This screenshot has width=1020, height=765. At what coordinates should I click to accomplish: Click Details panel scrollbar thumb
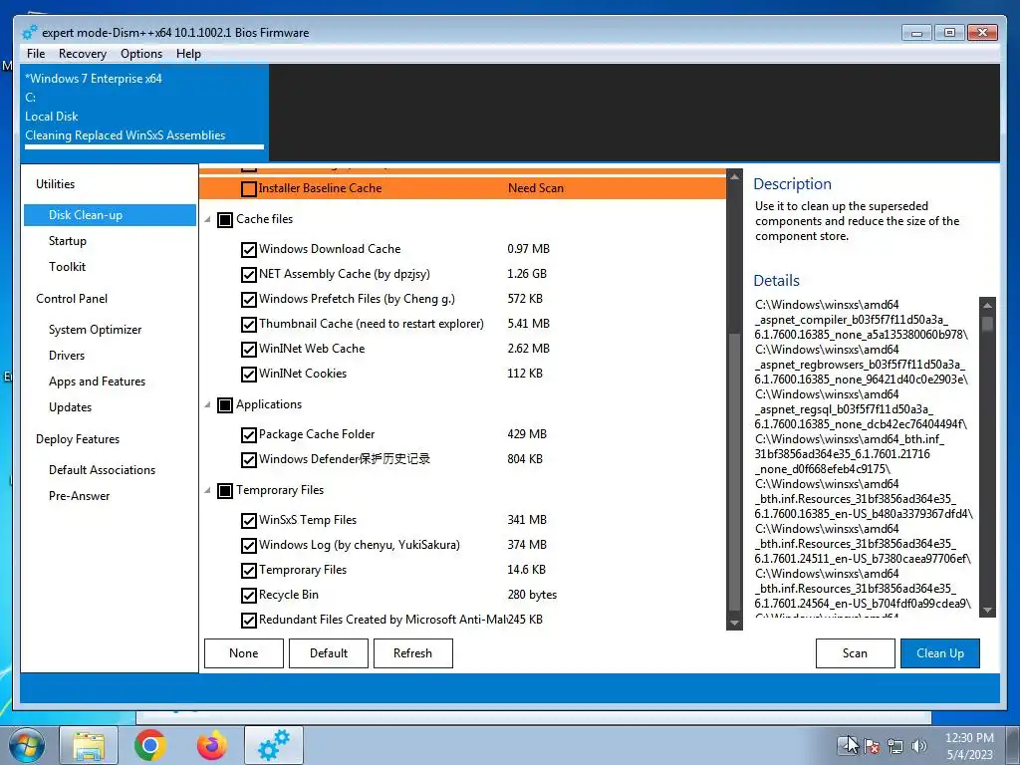[987, 324]
